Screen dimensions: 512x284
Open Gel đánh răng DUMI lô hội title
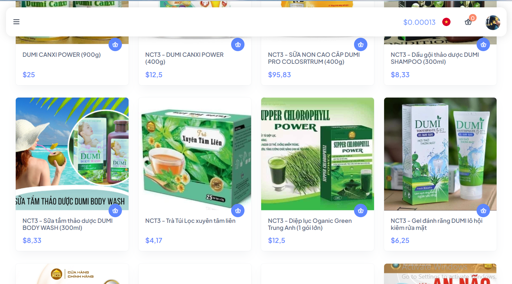pos(437,224)
